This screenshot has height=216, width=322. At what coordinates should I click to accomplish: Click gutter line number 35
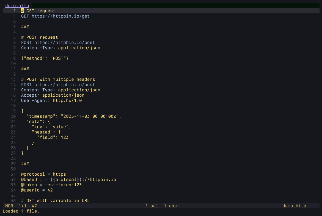click(13, 195)
